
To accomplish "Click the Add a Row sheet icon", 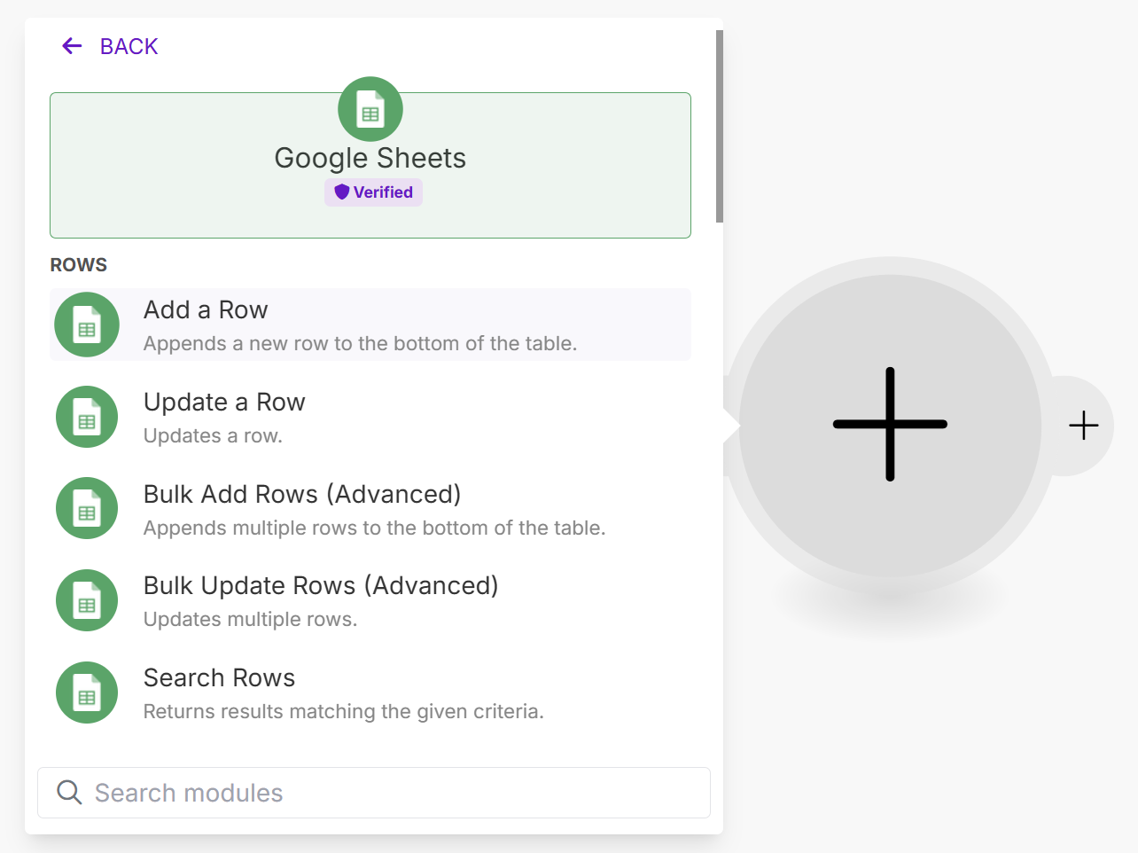I will 87,325.
